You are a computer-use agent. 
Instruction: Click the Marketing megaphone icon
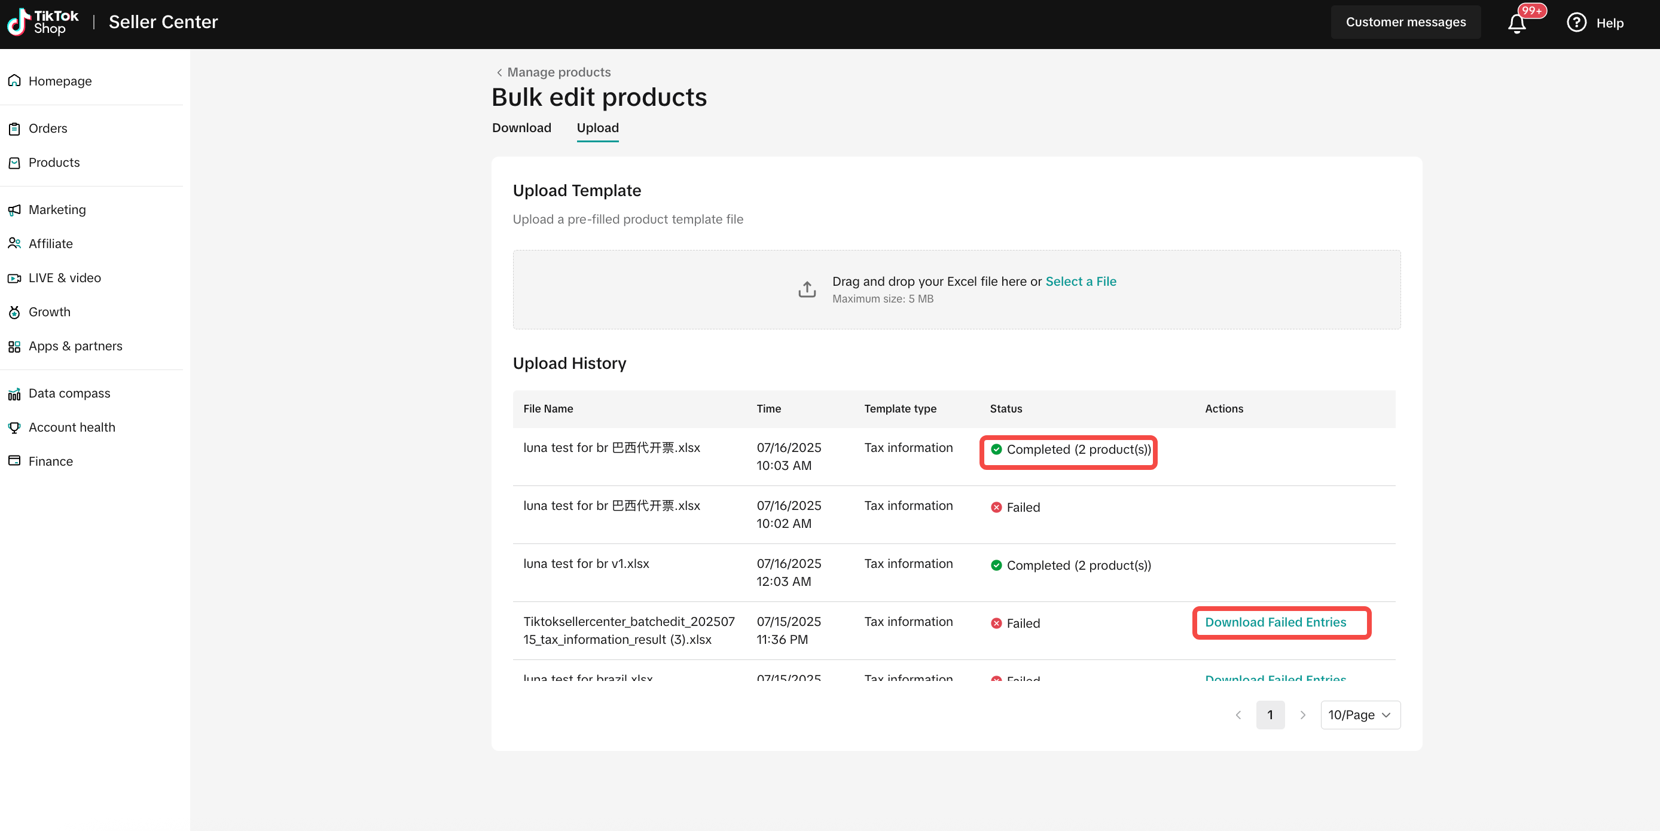(14, 209)
